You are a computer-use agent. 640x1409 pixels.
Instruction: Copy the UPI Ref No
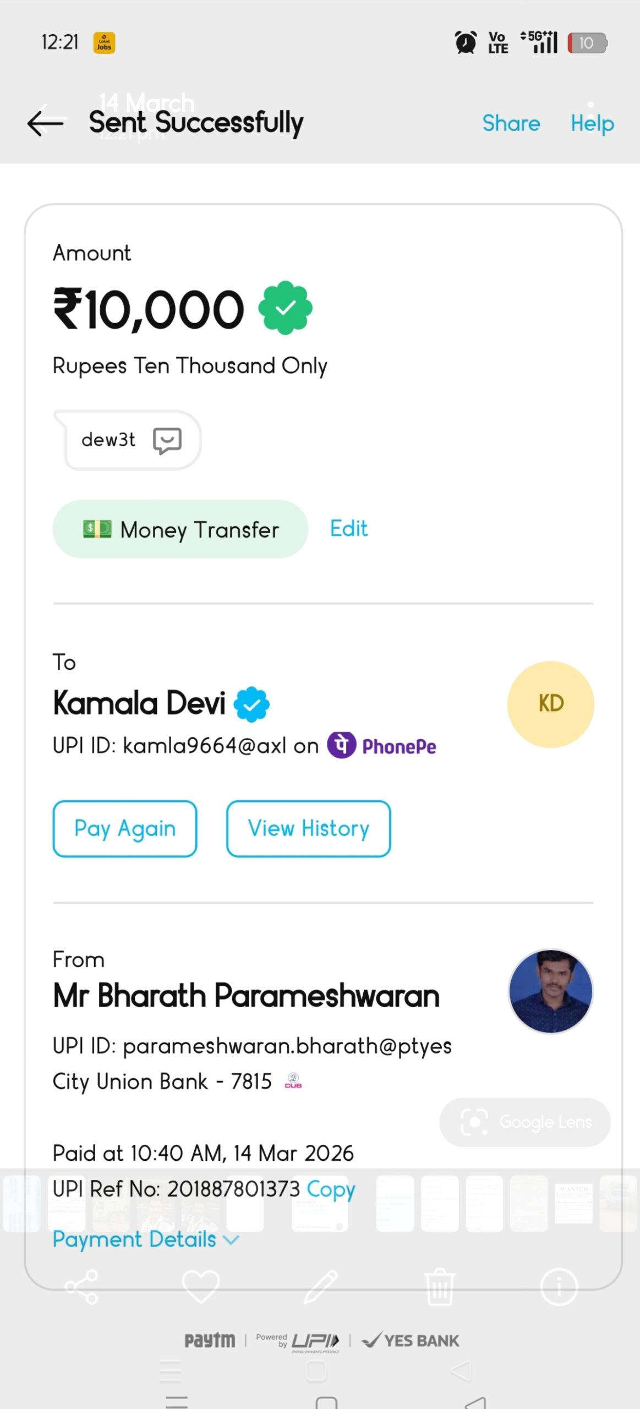331,1189
